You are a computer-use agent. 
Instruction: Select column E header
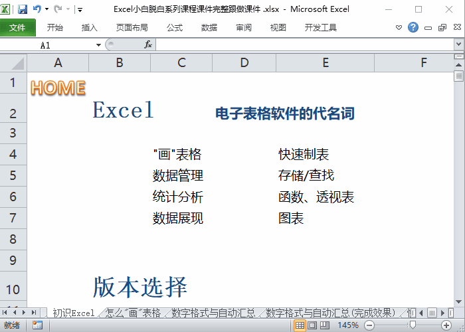tap(325, 63)
